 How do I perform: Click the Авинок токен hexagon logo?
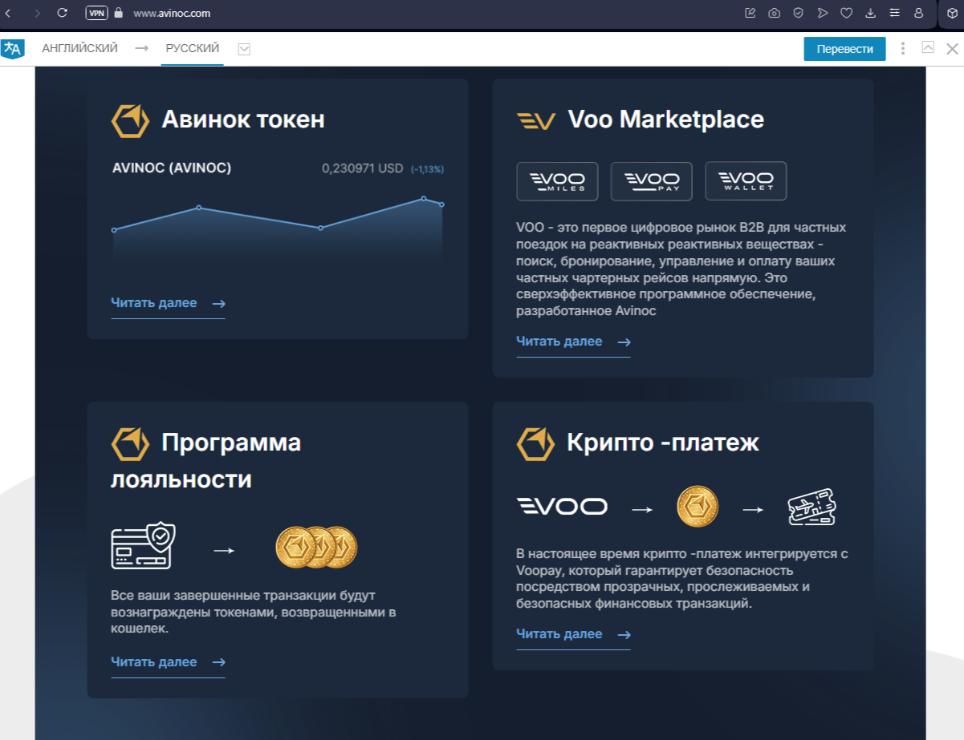tap(130, 120)
